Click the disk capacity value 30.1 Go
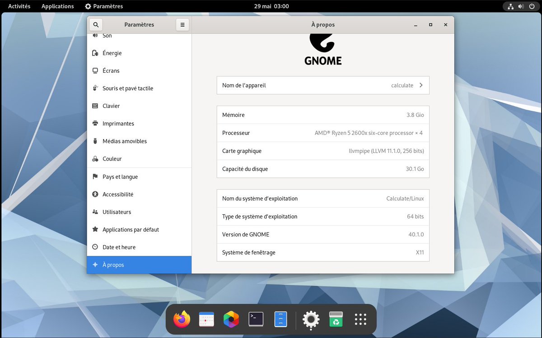542x338 pixels. [x=415, y=169]
